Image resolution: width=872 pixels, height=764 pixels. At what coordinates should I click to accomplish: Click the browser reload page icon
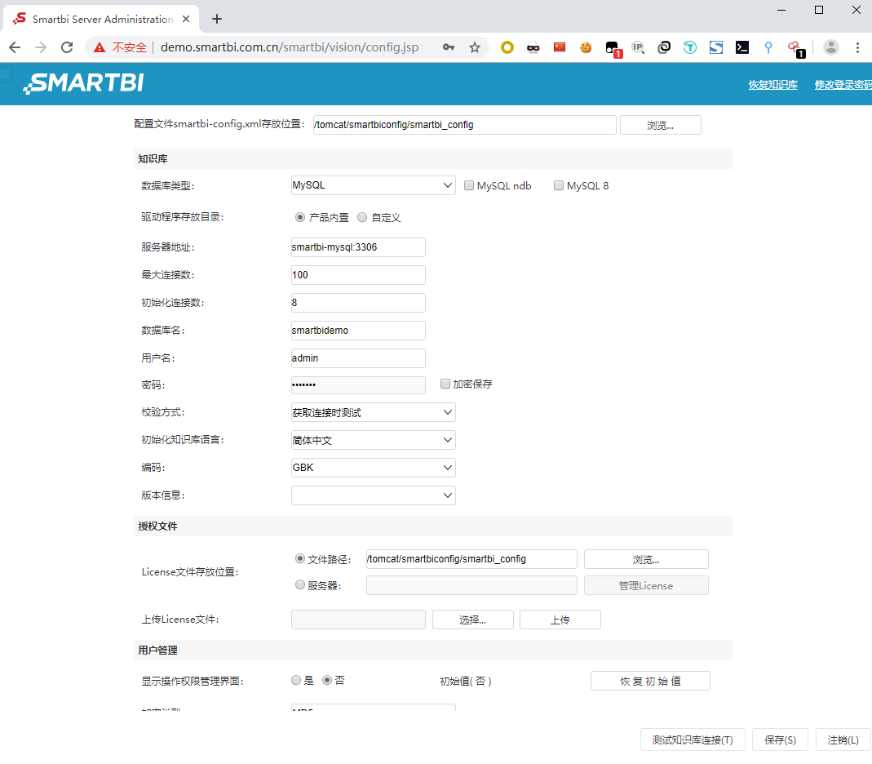click(x=67, y=47)
